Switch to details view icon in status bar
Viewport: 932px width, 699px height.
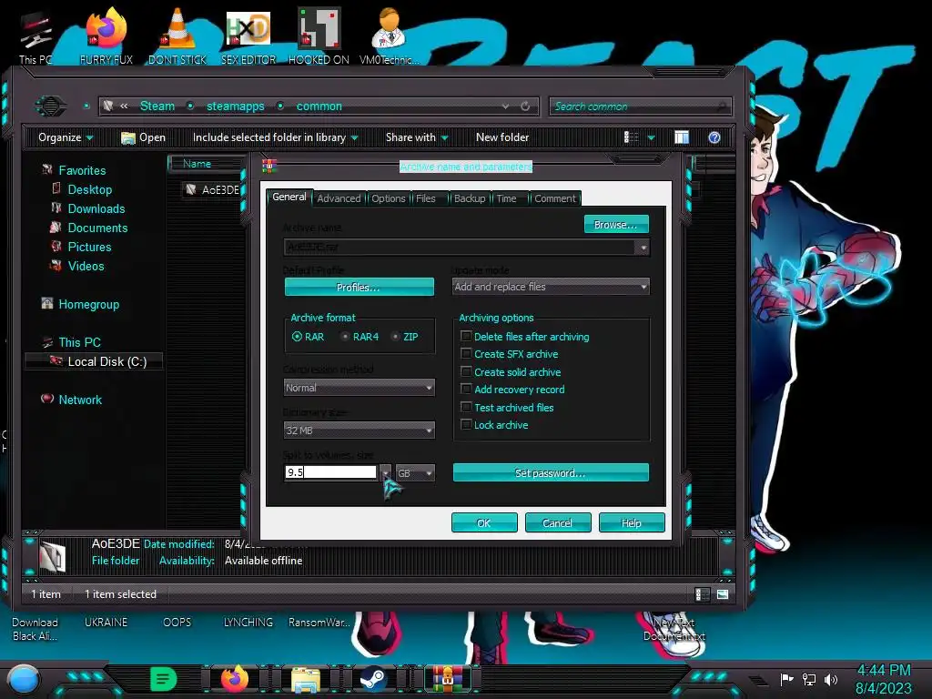tap(702, 594)
